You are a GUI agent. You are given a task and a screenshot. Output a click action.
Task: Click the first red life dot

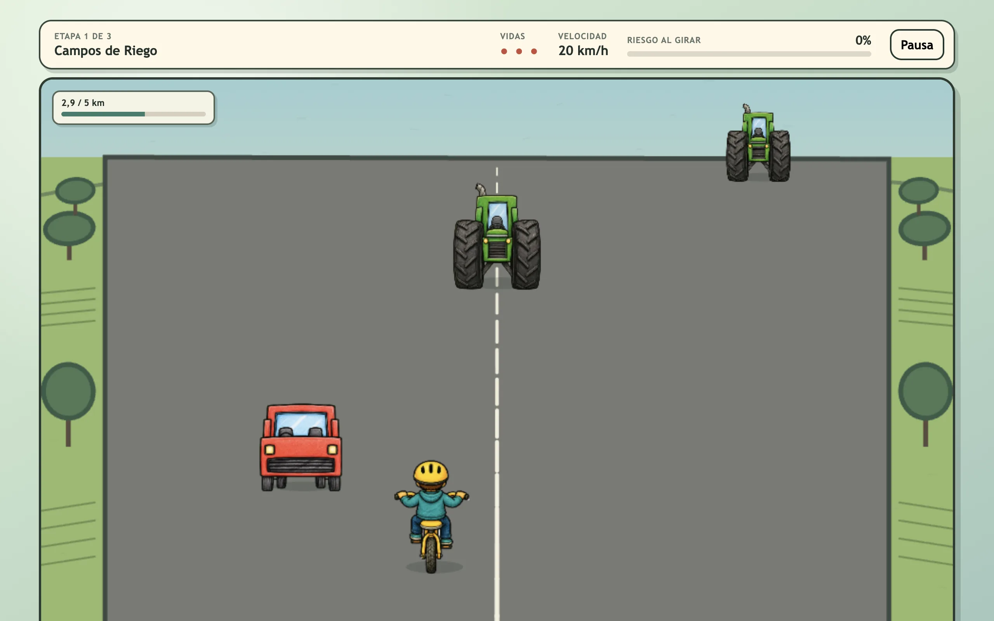click(504, 51)
